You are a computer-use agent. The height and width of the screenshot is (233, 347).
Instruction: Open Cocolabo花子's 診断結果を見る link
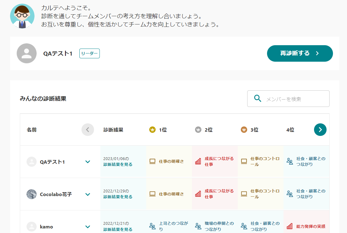[x=118, y=197]
